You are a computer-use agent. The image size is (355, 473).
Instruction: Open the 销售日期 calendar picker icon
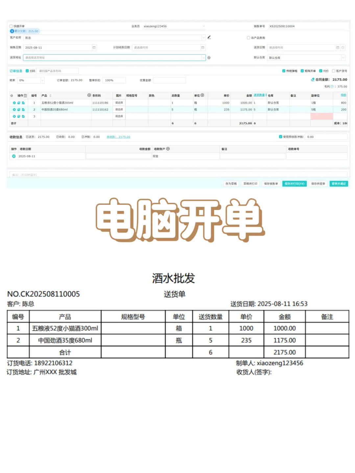click(x=94, y=47)
